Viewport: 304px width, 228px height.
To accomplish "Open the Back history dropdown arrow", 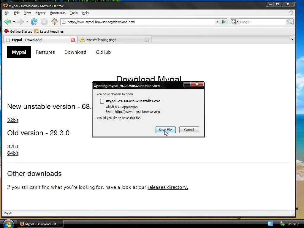I will tap(14, 22).
